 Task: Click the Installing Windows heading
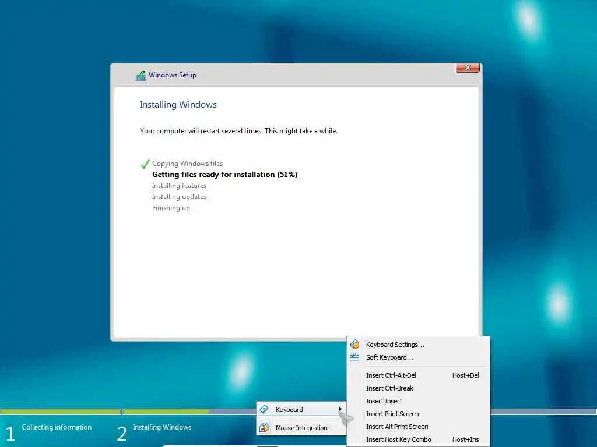[x=178, y=105]
